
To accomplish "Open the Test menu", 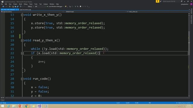I will (40, 4).
